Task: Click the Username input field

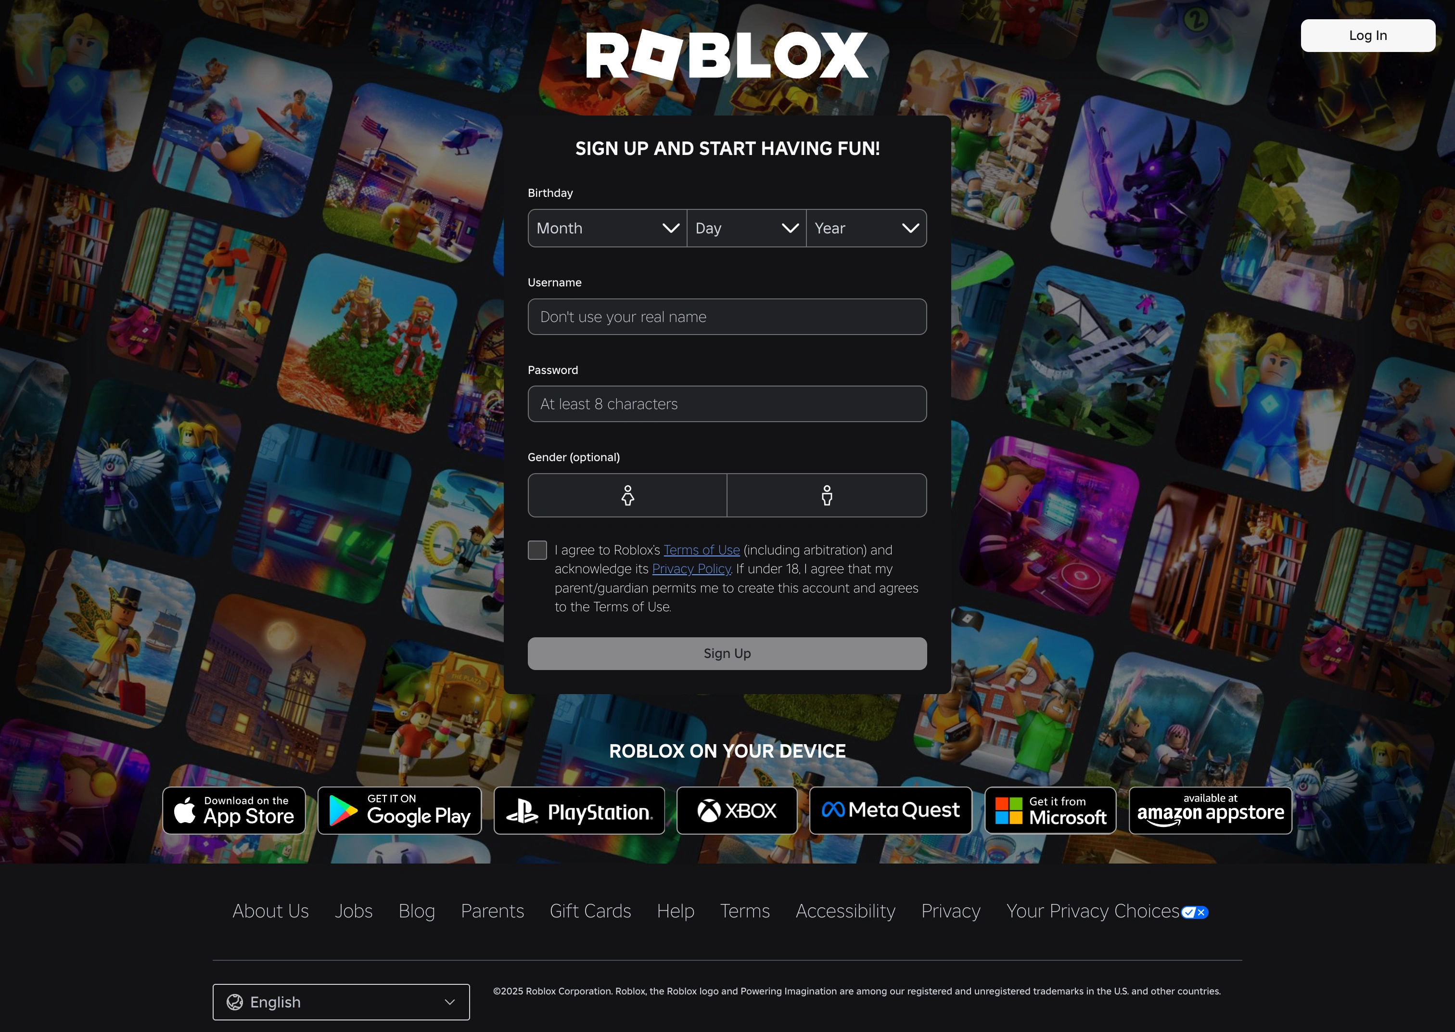Action: pyautogui.click(x=727, y=316)
